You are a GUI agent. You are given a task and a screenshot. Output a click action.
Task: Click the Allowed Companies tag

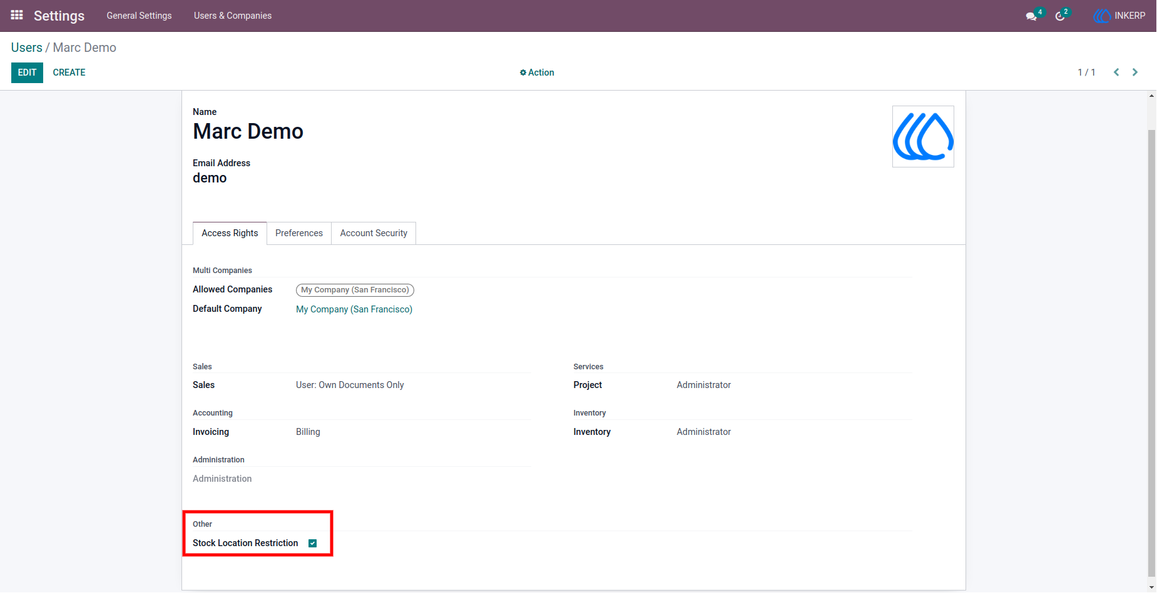pos(355,290)
